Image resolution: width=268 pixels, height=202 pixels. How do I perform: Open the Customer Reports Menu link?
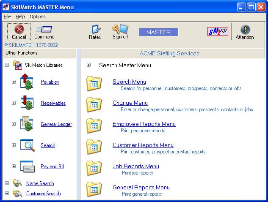(x=143, y=145)
